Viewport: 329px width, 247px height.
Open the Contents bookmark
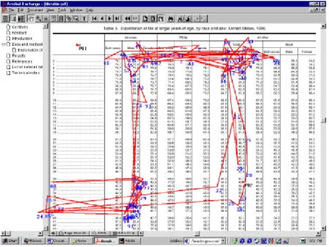pos(19,27)
